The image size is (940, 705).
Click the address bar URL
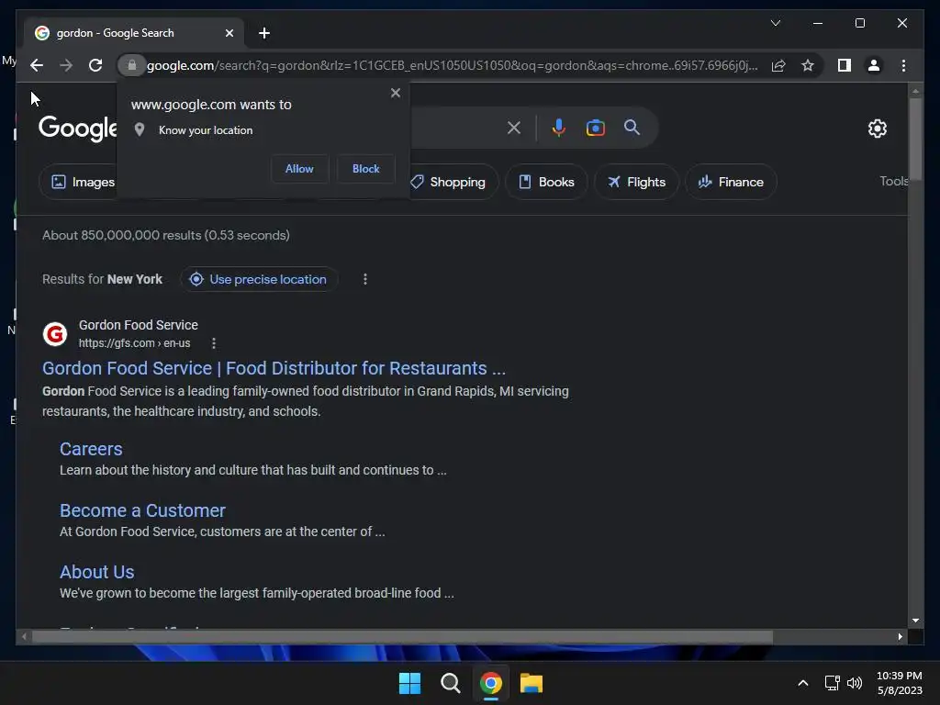tap(452, 65)
